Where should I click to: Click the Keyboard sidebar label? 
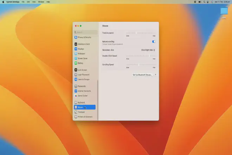coord(81,103)
